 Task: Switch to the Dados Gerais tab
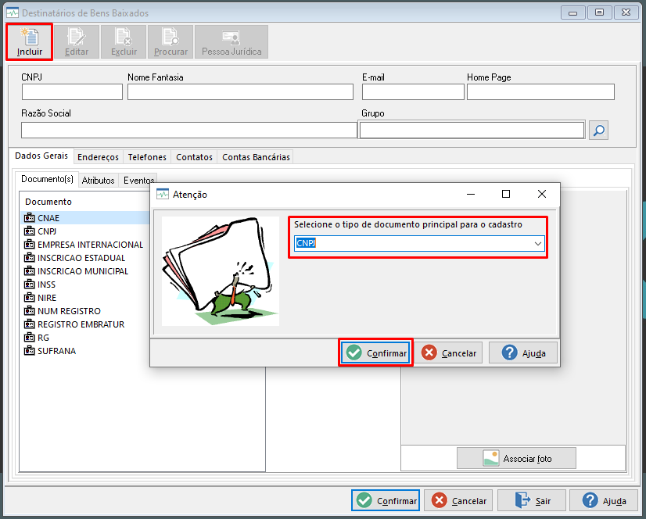(x=41, y=156)
